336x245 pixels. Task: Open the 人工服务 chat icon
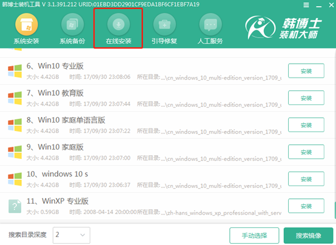(x=210, y=24)
